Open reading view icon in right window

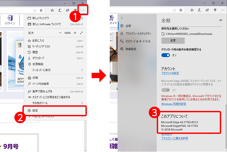(x=174, y=10)
